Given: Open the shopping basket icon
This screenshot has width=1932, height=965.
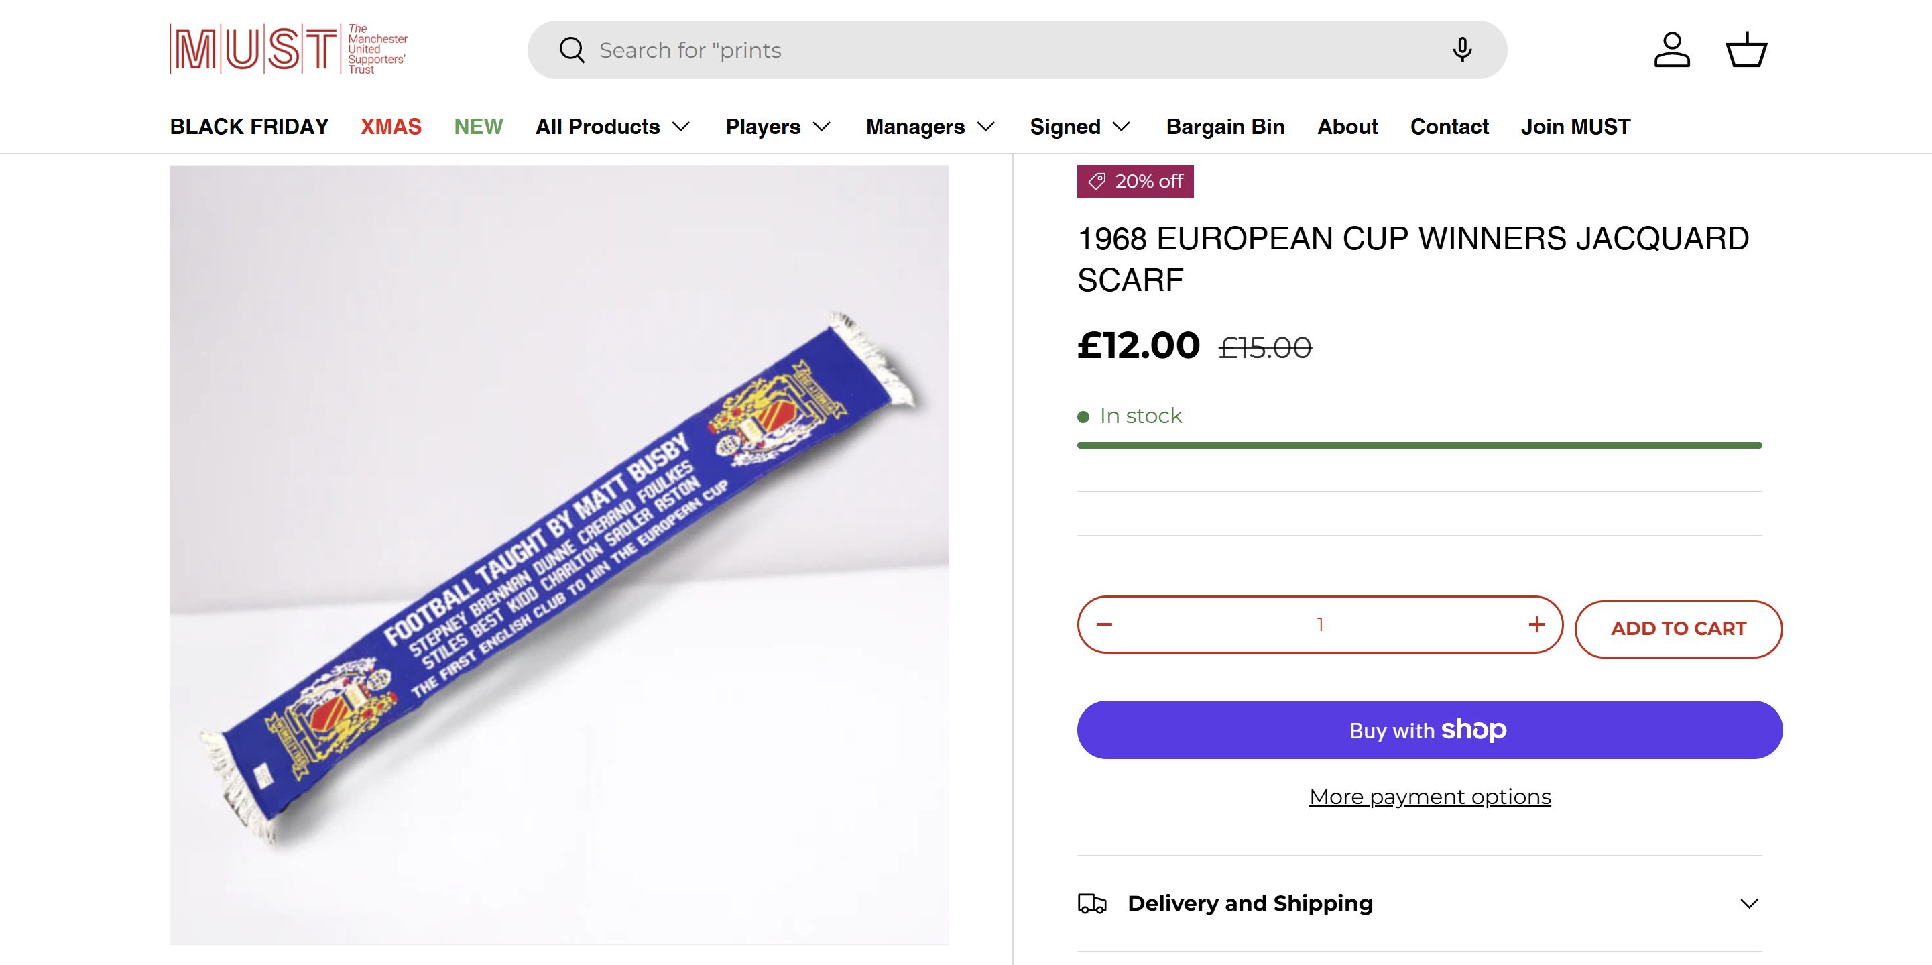Looking at the screenshot, I should (1747, 50).
